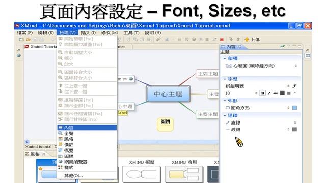The width and height of the screenshot is (326, 183).
Task: Open the 修改 (M) menu
Action: click(x=110, y=33)
